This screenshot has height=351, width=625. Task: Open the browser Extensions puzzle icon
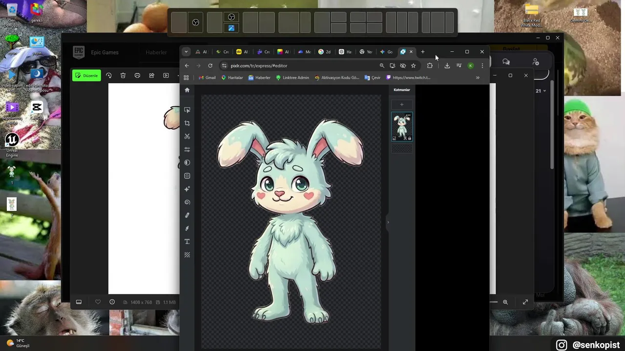tap(430, 66)
